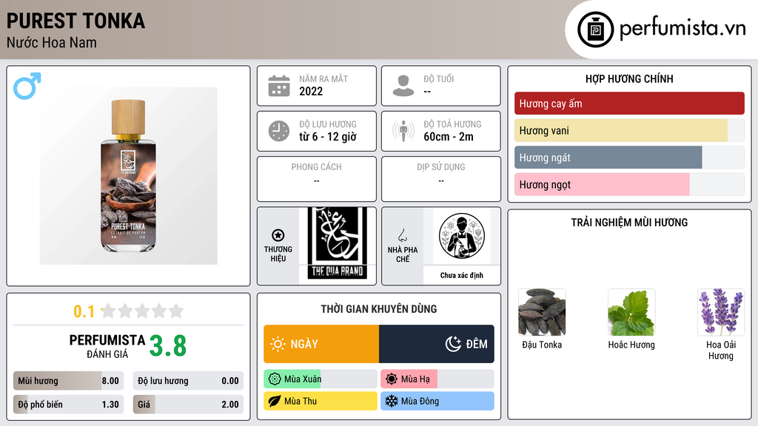Click the Độ lưu hương 0.00 rating bar
This screenshot has width=758, height=426.
tap(188, 381)
